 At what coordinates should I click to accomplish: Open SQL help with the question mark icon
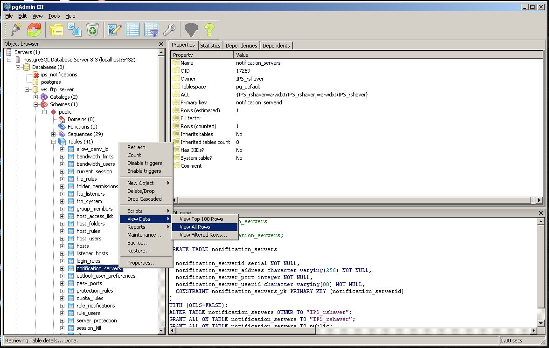[x=209, y=30]
